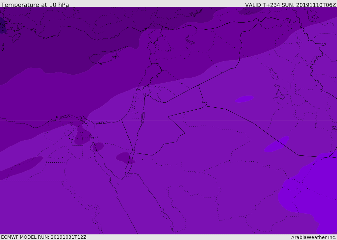
Task: Click the 'ECMWF MODEL RUN: 20191031T12Z' text
Action: [44, 237]
